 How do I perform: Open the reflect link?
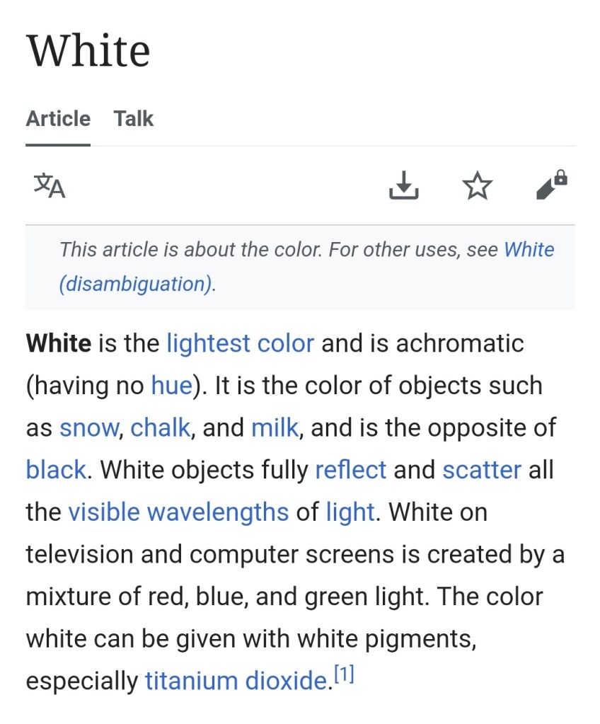[351, 469]
